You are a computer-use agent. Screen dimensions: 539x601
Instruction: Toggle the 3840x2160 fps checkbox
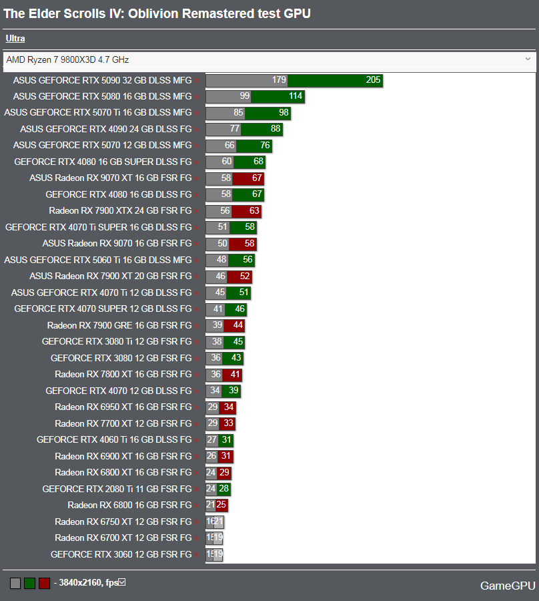pos(121,582)
